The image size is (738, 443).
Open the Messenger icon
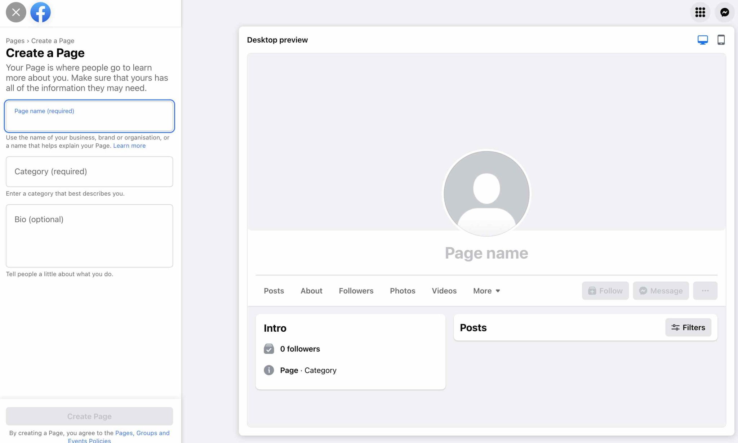tap(724, 12)
